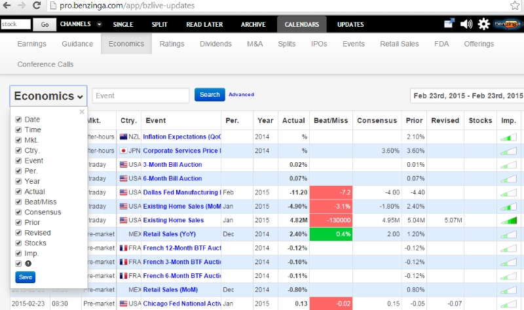Reload the page with the refresh icon
This screenshot has height=310, width=524.
[x=37, y=5]
